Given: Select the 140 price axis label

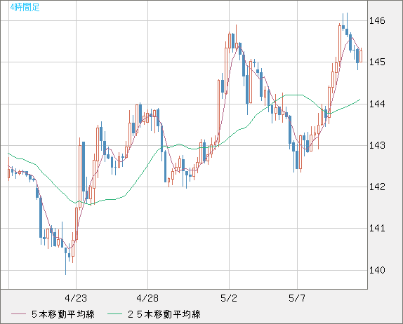Looking at the screenshot, I should coord(377,270).
